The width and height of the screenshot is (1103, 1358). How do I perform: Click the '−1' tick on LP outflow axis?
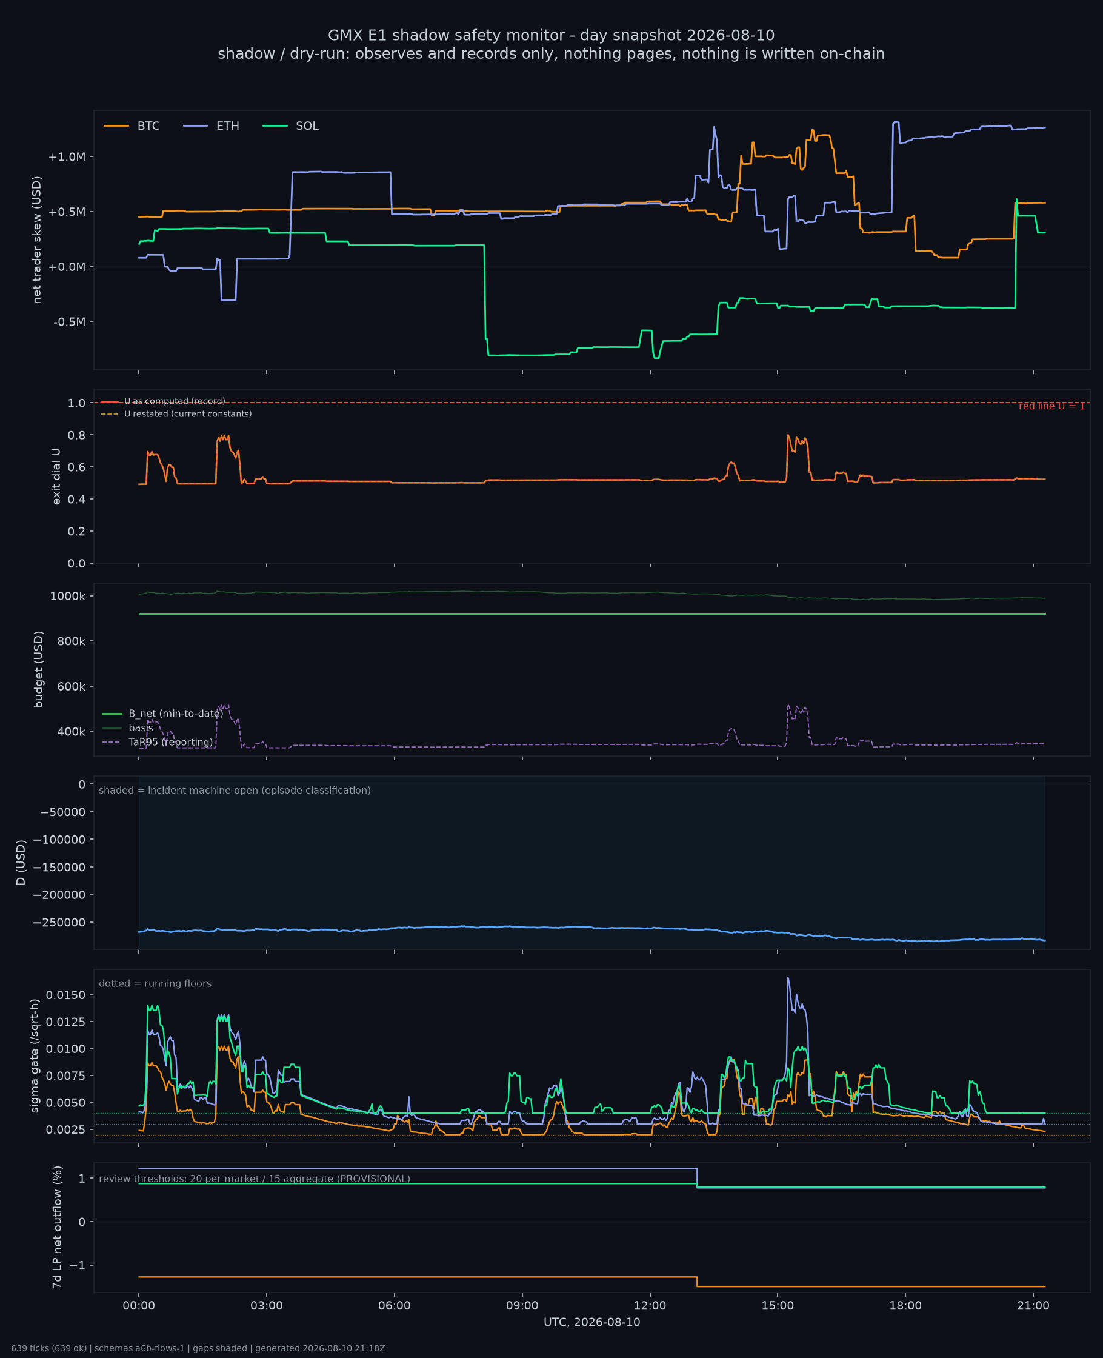click(x=77, y=1265)
